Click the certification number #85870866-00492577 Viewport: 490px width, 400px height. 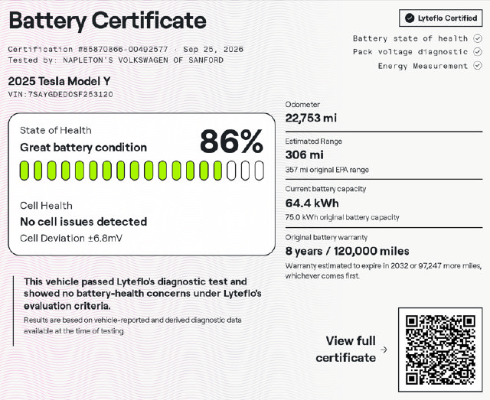coord(122,50)
